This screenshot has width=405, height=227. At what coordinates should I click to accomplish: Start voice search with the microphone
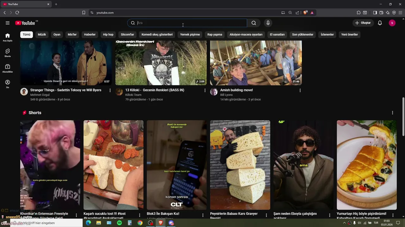pos(268,23)
